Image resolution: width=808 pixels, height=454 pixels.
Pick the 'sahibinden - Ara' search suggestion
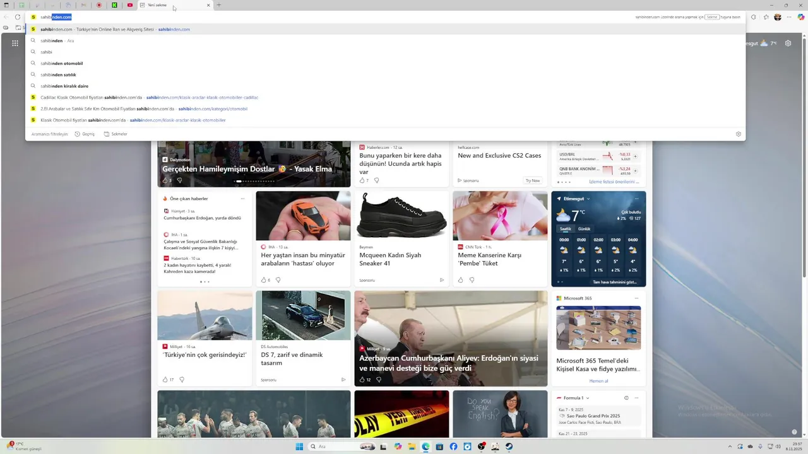[x=385, y=40]
